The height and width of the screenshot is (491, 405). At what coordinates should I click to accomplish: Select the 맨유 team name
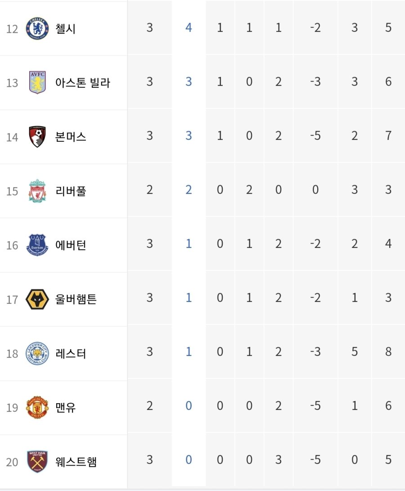(65, 407)
